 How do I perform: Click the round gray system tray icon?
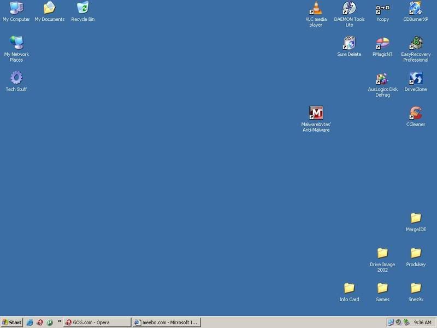[x=399, y=322]
